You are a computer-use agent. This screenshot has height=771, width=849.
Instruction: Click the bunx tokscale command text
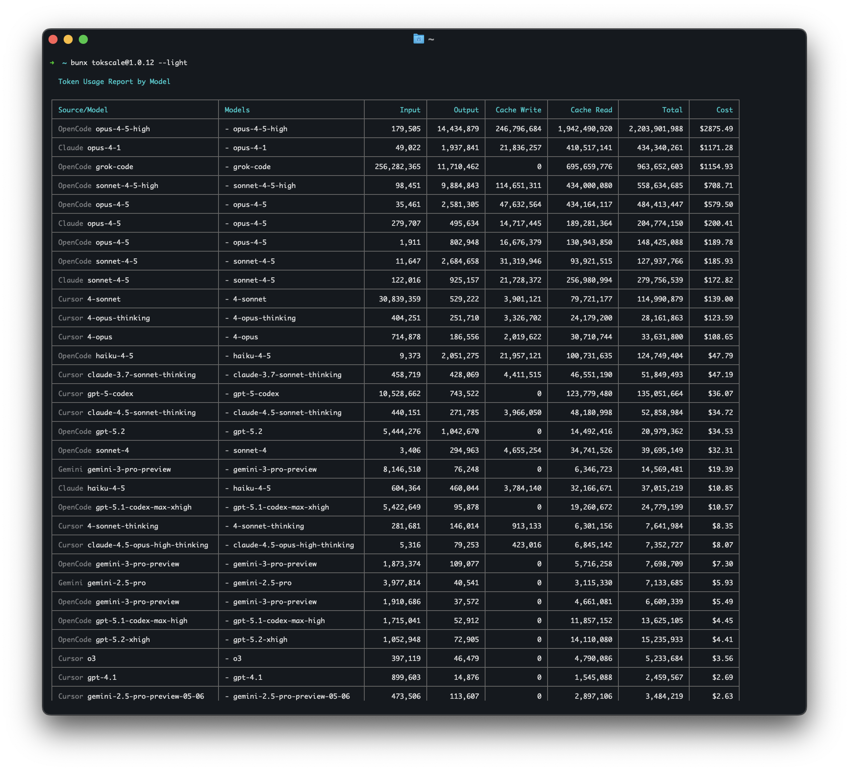129,62
